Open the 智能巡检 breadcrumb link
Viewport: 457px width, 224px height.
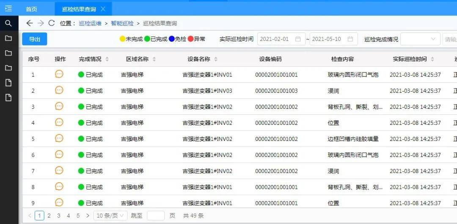click(122, 24)
